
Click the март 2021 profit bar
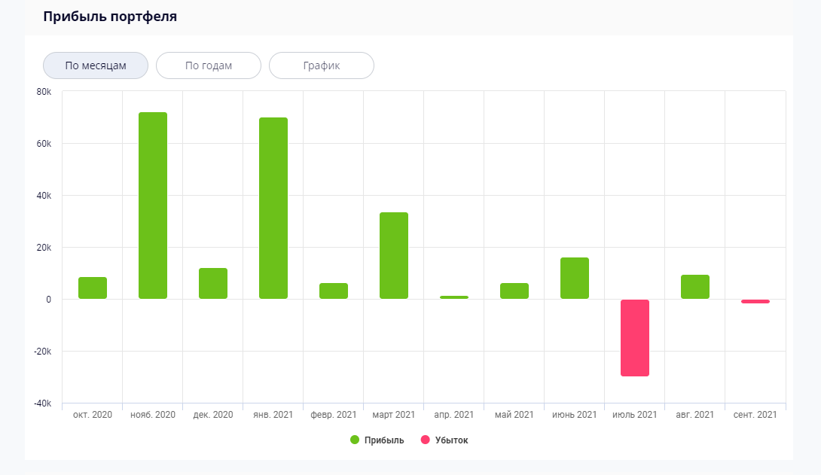click(x=394, y=255)
